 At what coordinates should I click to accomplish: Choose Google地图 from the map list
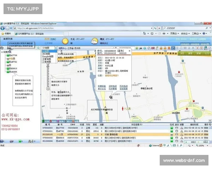(48, 56)
